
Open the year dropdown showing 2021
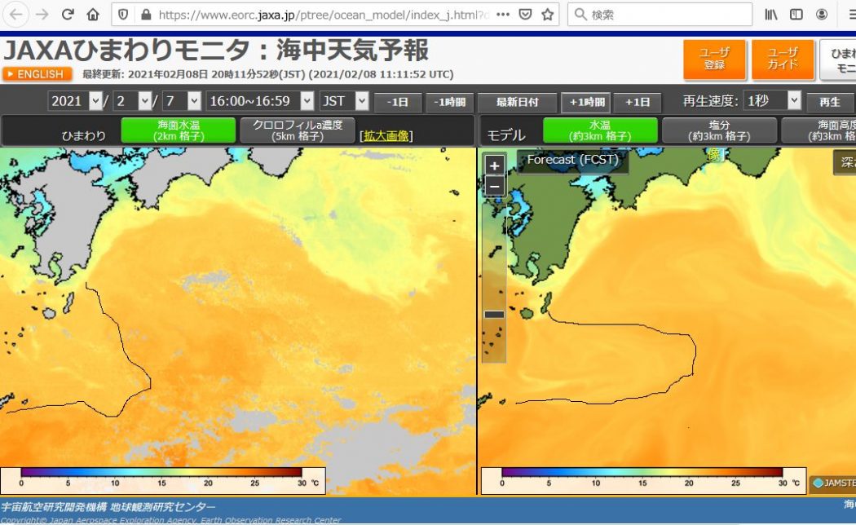tap(75, 101)
